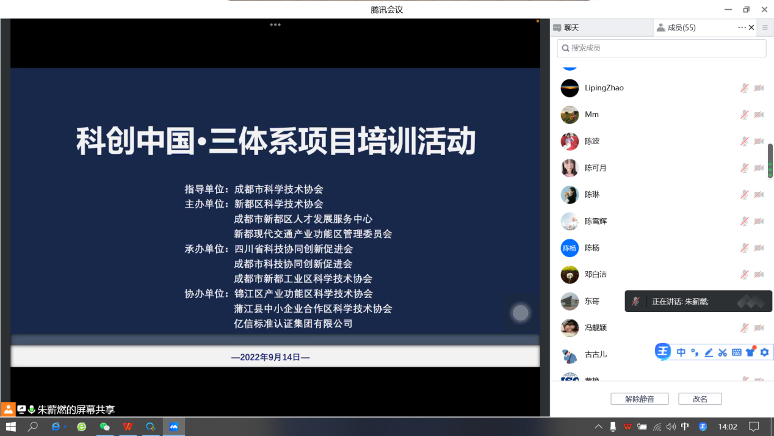Click the chat bubble icon on 聊天 tab

pos(557,27)
